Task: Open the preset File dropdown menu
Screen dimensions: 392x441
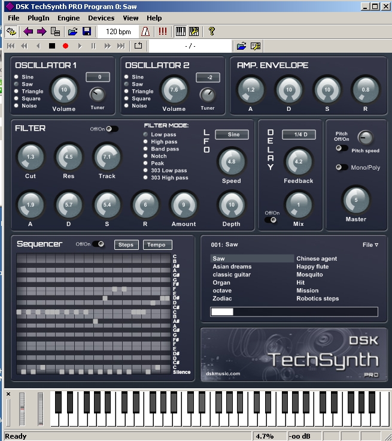Action: (370, 245)
